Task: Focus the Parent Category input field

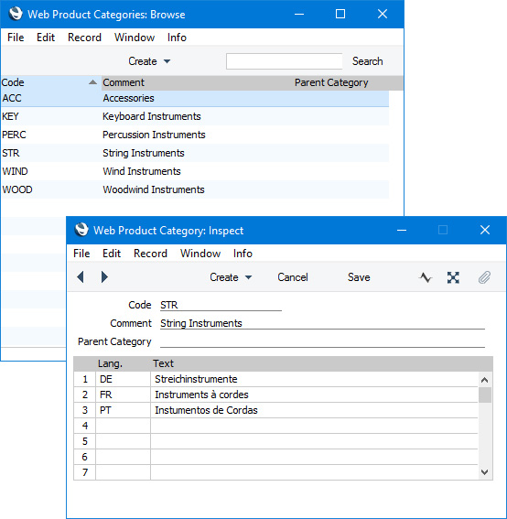Action: pyautogui.click(x=322, y=341)
